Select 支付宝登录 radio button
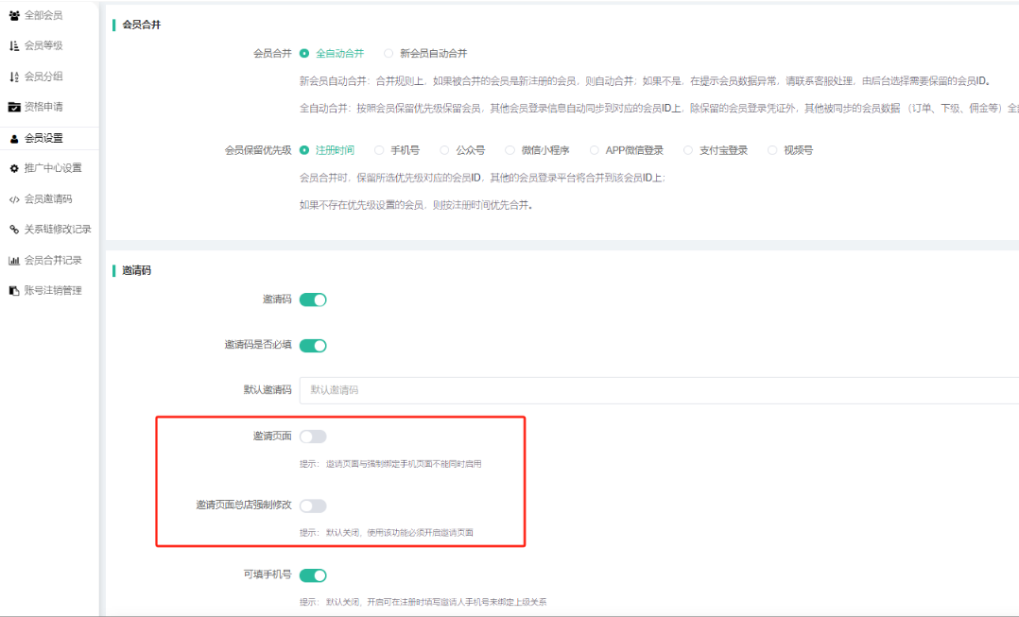1019x617 pixels. pos(688,150)
